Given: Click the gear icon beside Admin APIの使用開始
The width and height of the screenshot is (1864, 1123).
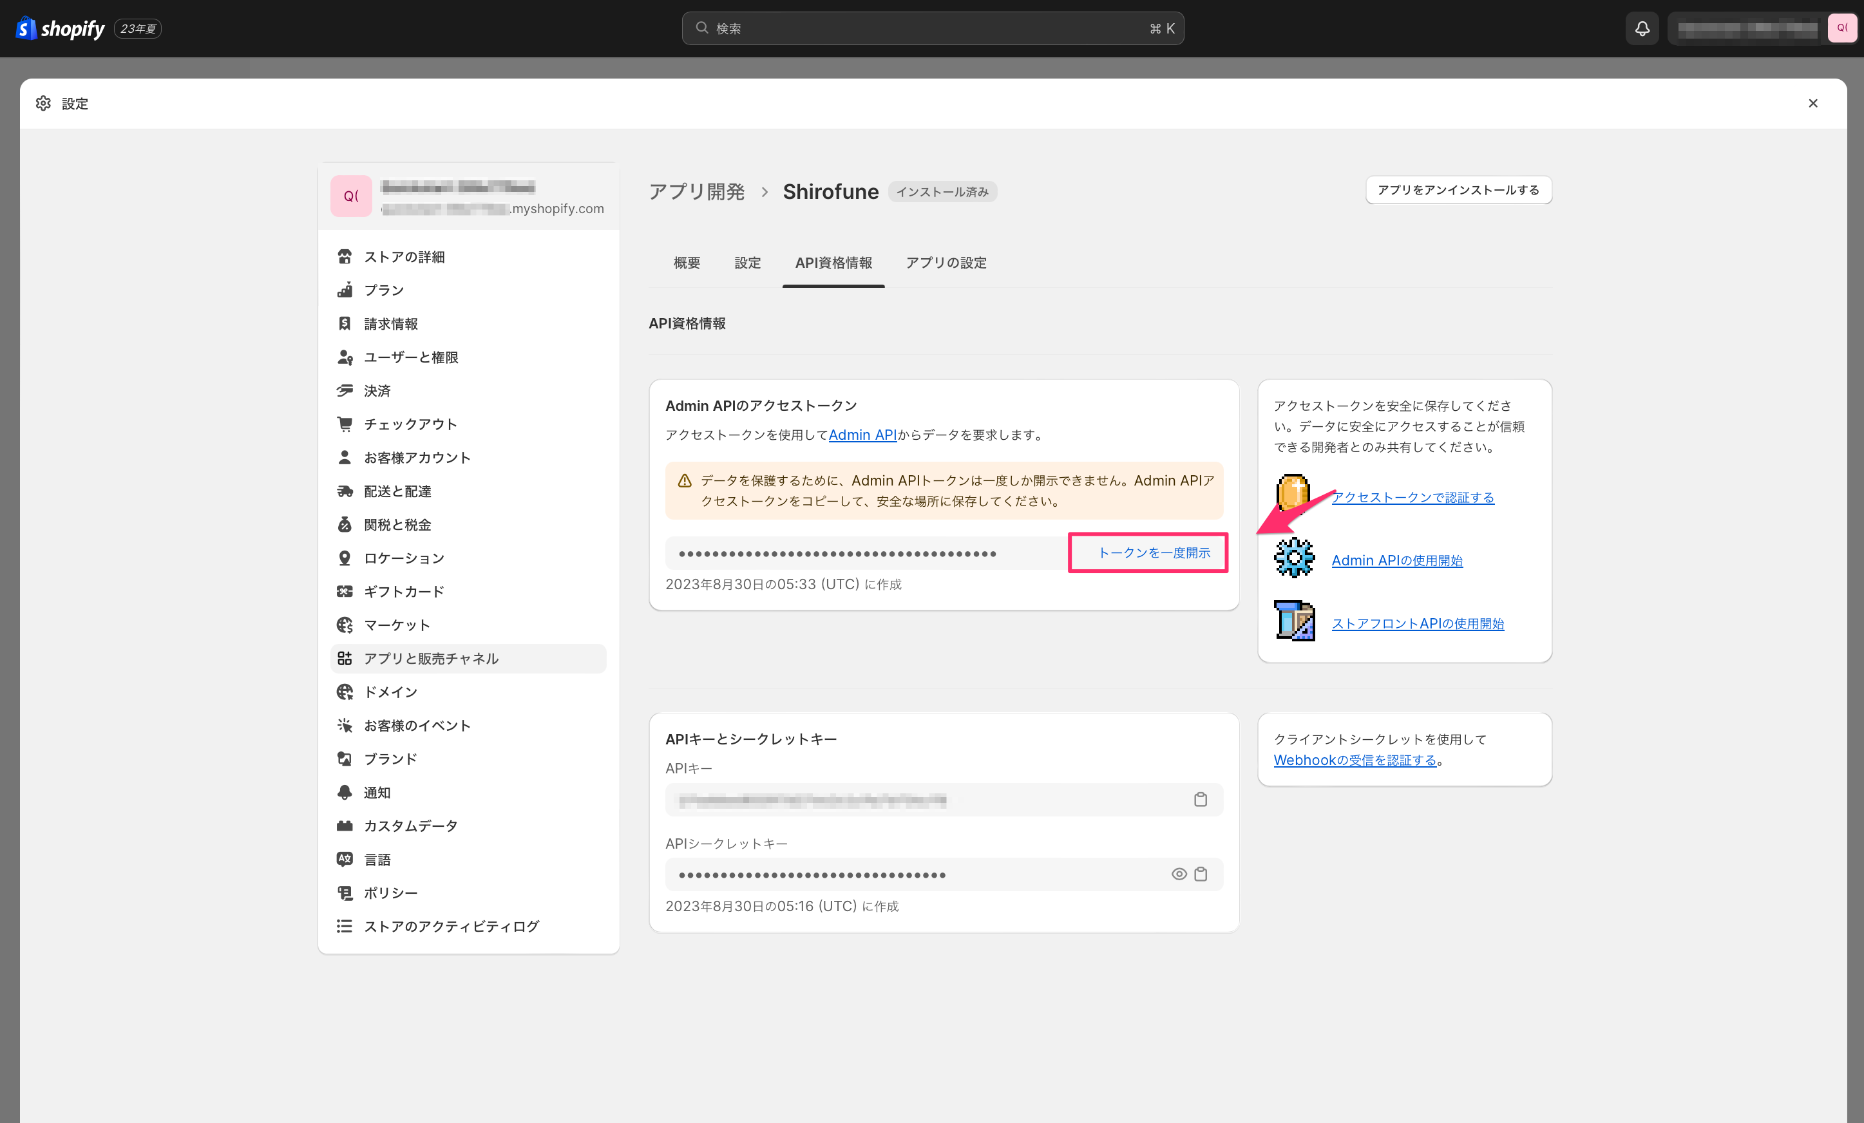Looking at the screenshot, I should tap(1295, 558).
